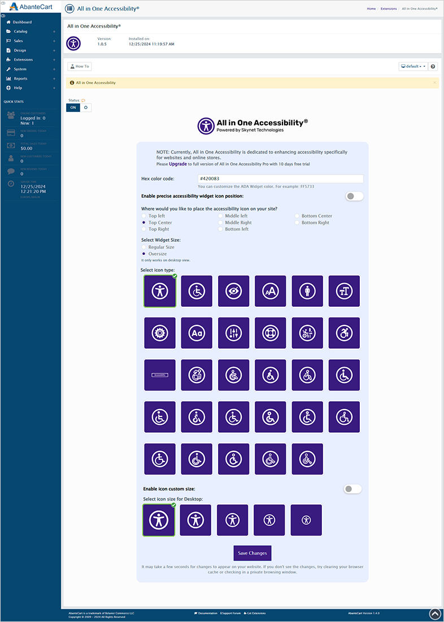Choose the crossed-out eye icon type
Image resolution: width=444 pixels, height=622 pixels.
[234, 291]
